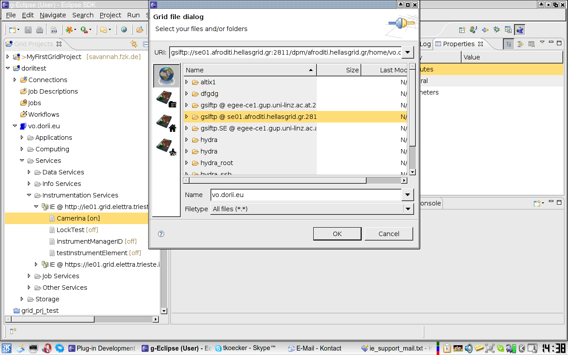Click the Print toolbar icon

[x=39, y=30]
